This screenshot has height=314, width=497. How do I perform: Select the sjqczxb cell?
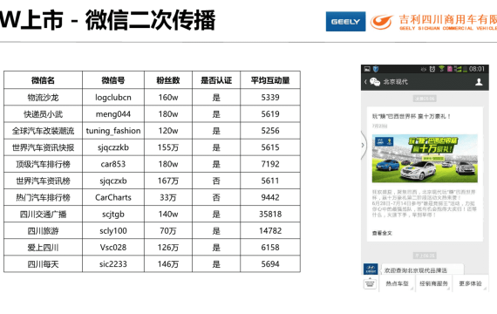pos(113,181)
